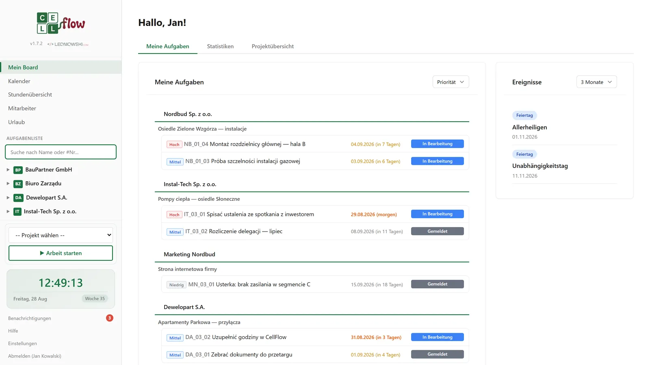This screenshot has height=365, width=650.
Task: Click project Osiedle Zielone Wzgórza — instalacje
Action: coord(202,129)
